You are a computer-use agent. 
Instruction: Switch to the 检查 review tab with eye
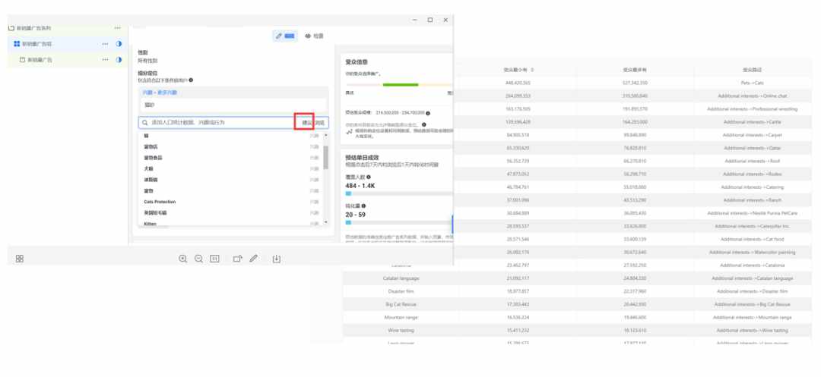[x=314, y=36]
